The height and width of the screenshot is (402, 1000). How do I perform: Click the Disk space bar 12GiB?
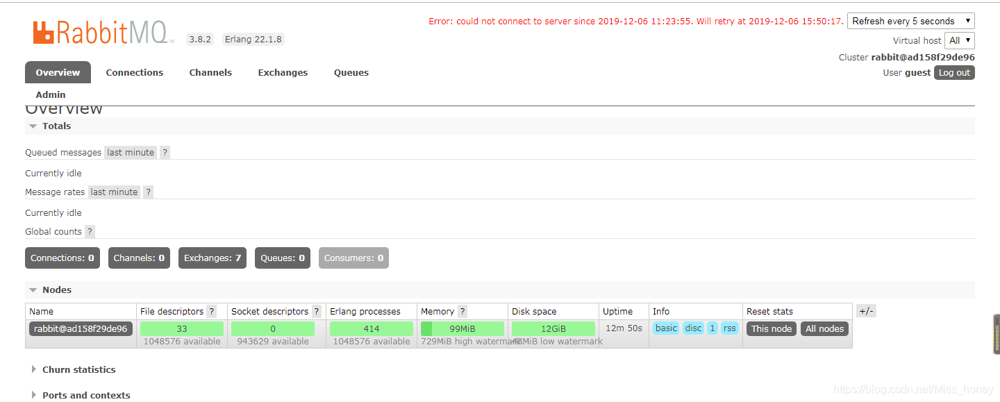(553, 328)
